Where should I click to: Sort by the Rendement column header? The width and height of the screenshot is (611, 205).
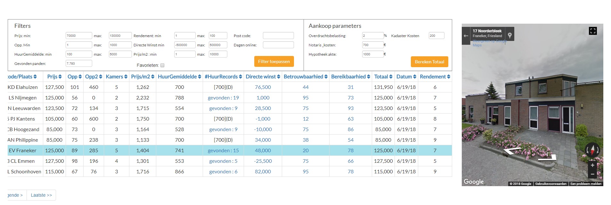[x=435, y=77]
